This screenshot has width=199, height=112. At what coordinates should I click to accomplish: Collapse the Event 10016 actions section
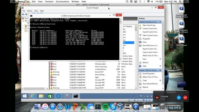(160, 70)
